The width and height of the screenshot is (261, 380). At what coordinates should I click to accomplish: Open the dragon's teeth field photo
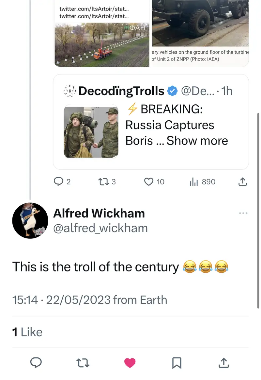[101, 44]
